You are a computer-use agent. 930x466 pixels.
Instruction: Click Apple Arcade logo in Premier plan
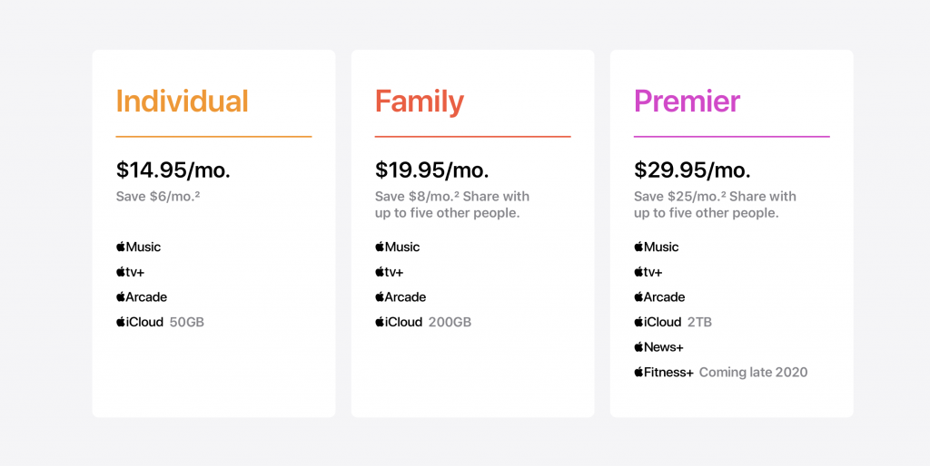(x=659, y=296)
